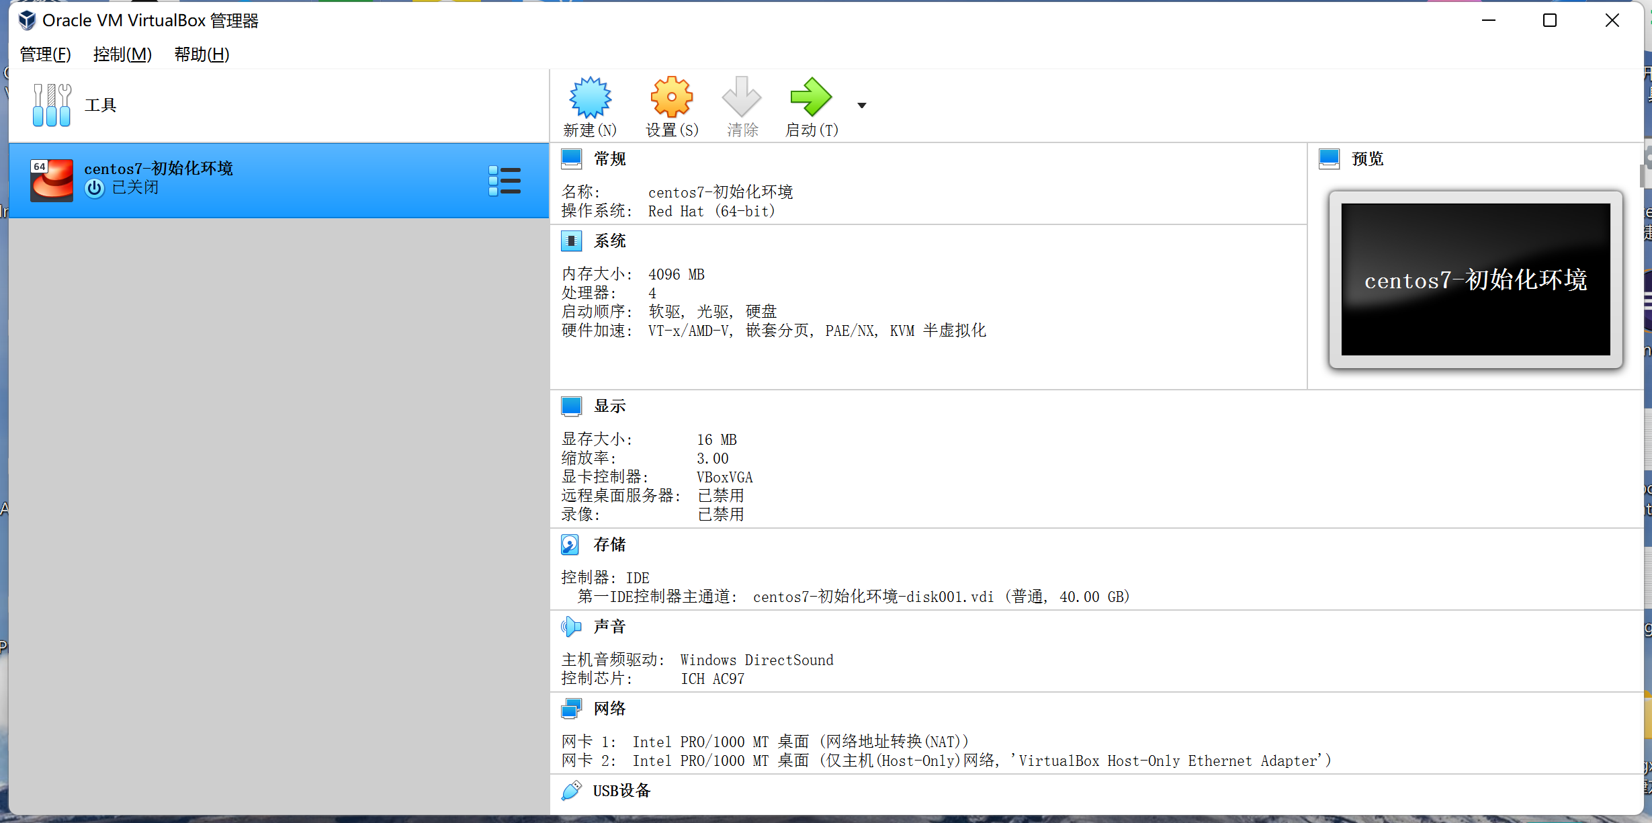The height and width of the screenshot is (823, 1652).
Task: Click the Audio (声音) speaker icon
Action: coord(570,627)
